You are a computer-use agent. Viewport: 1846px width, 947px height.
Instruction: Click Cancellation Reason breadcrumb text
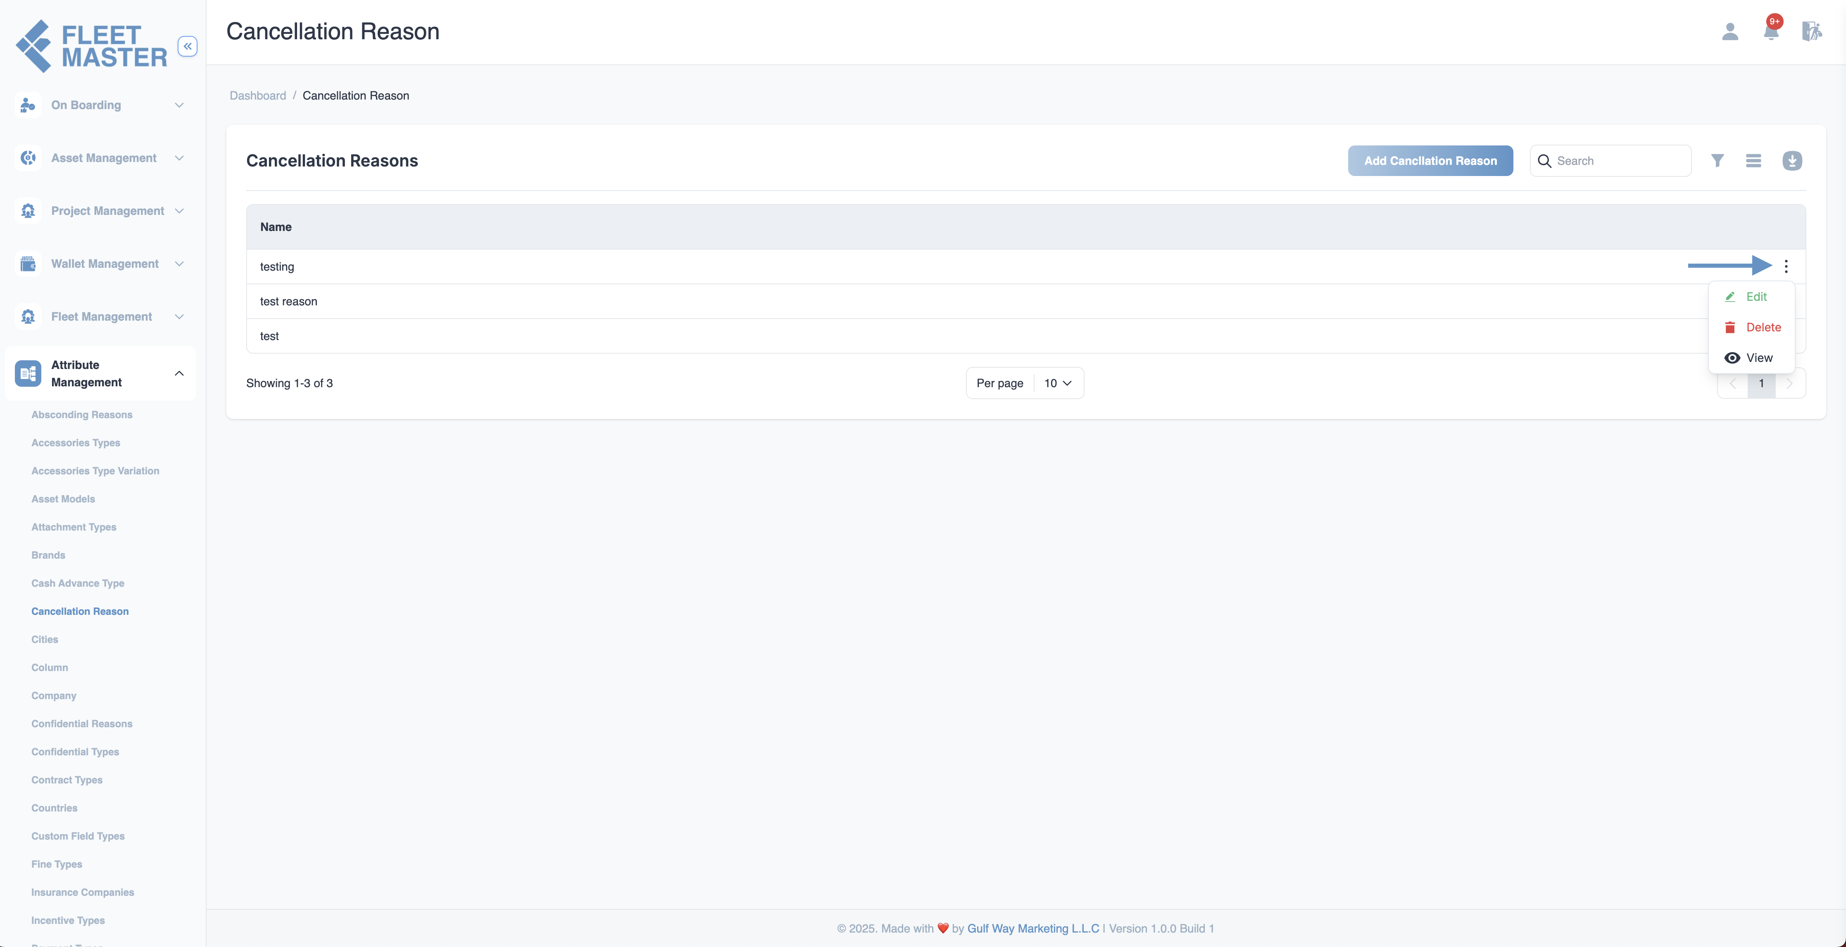(355, 95)
